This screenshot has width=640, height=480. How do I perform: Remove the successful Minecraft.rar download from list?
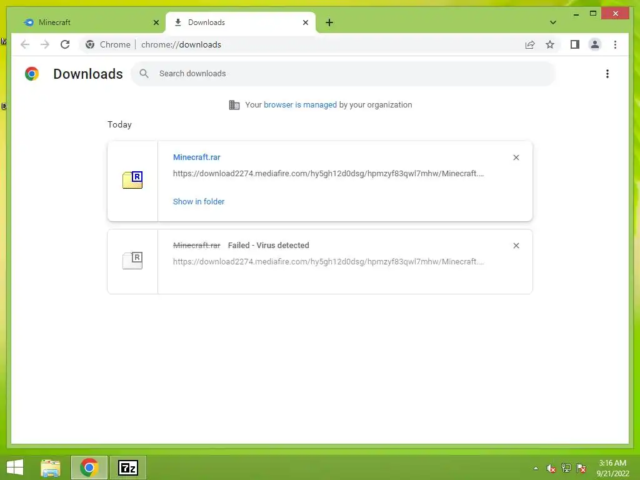pos(516,157)
